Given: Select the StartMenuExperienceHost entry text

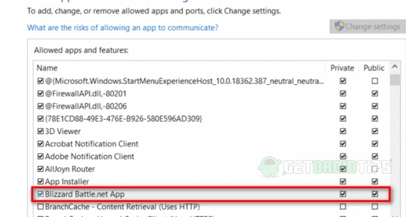Looking at the screenshot, I should pyautogui.click(x=184, y=81).
